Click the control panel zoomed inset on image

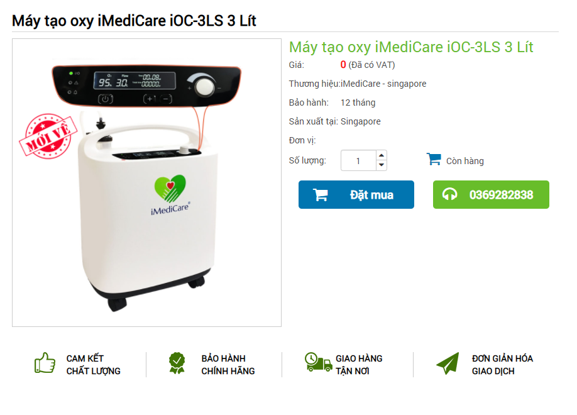pos(146,86)
